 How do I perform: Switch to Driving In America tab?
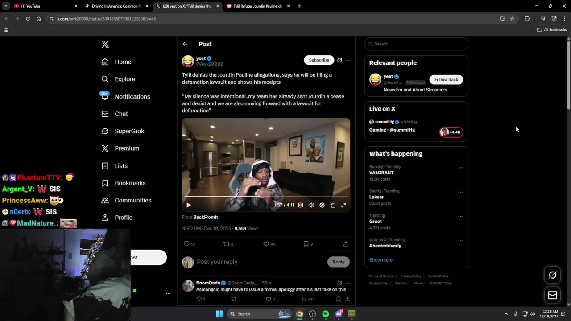(117, 6)
